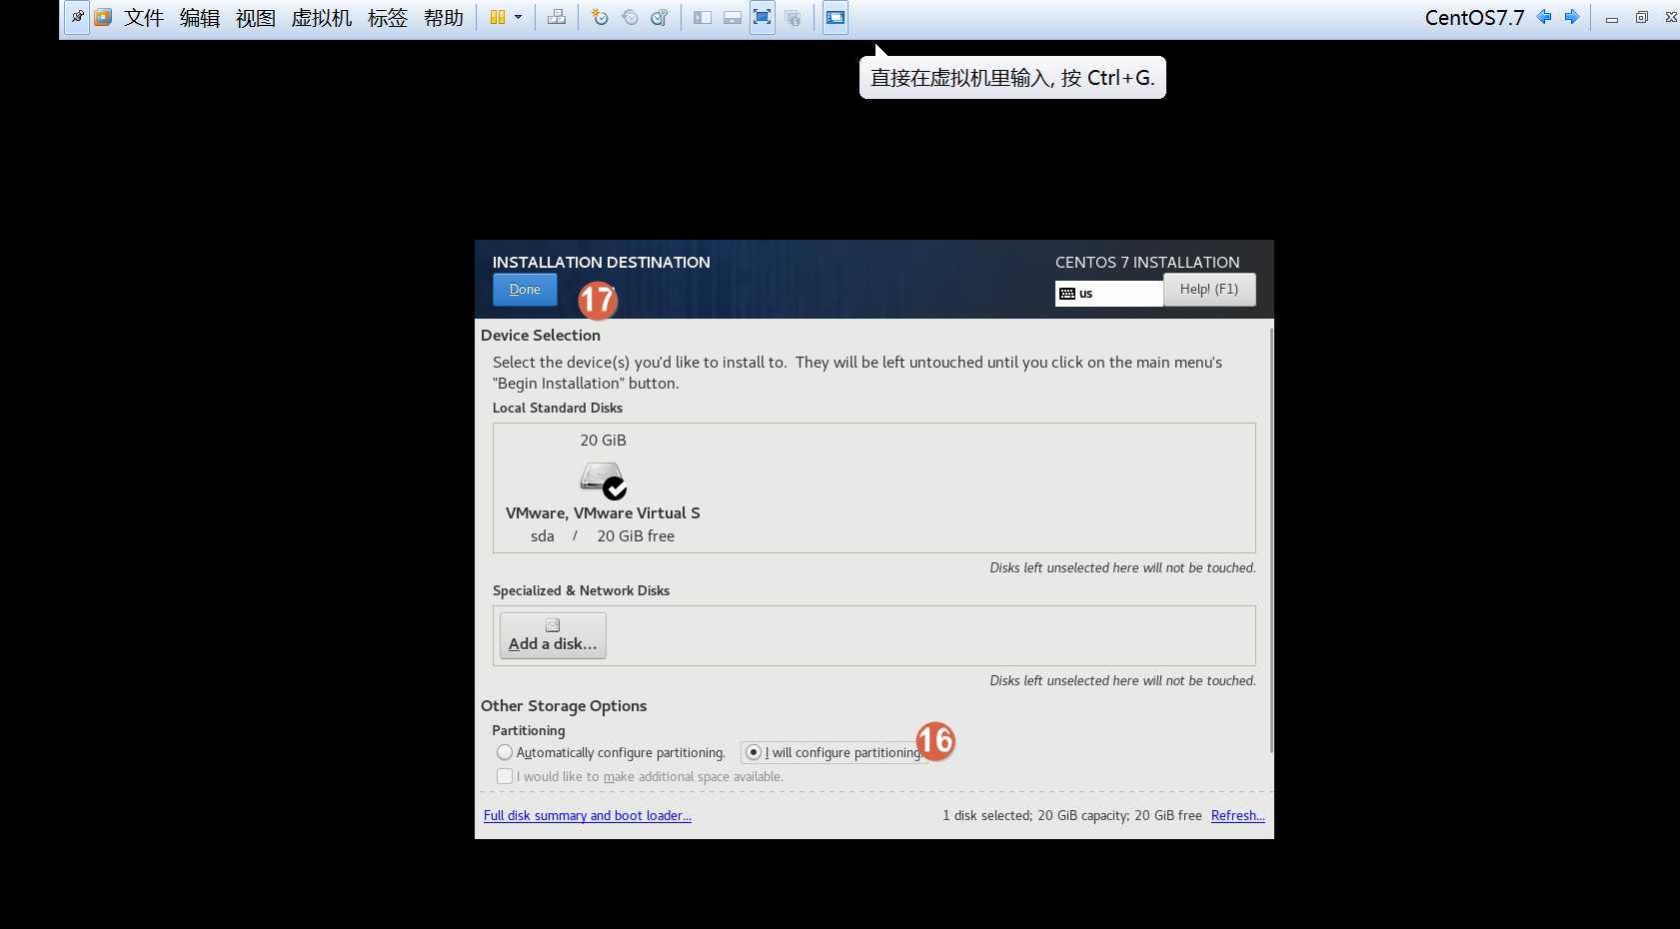
Task: Click the installer vertical scrollbar
Action: pos(1271,539)
